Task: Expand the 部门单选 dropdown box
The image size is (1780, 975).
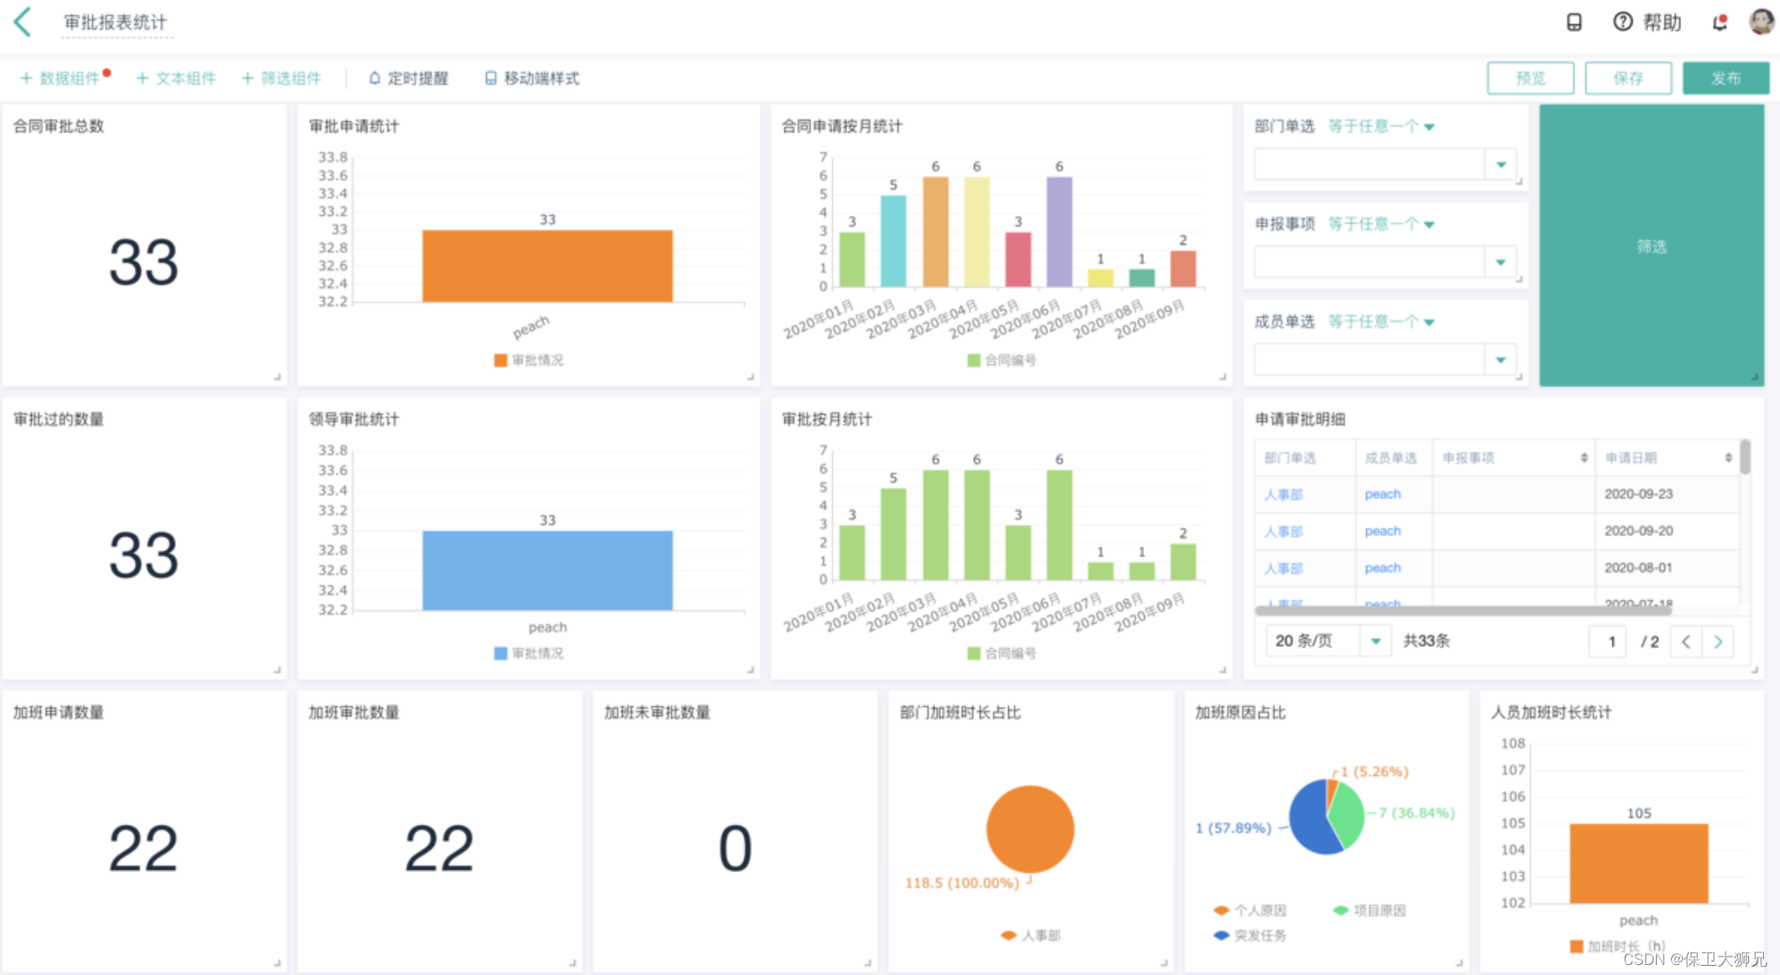Action: 1500,164
